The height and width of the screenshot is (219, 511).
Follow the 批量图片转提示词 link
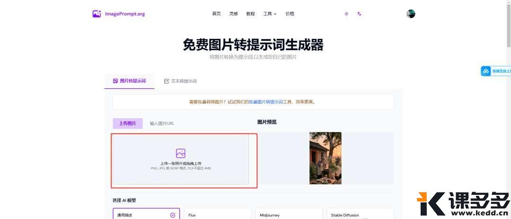(266, 102)
